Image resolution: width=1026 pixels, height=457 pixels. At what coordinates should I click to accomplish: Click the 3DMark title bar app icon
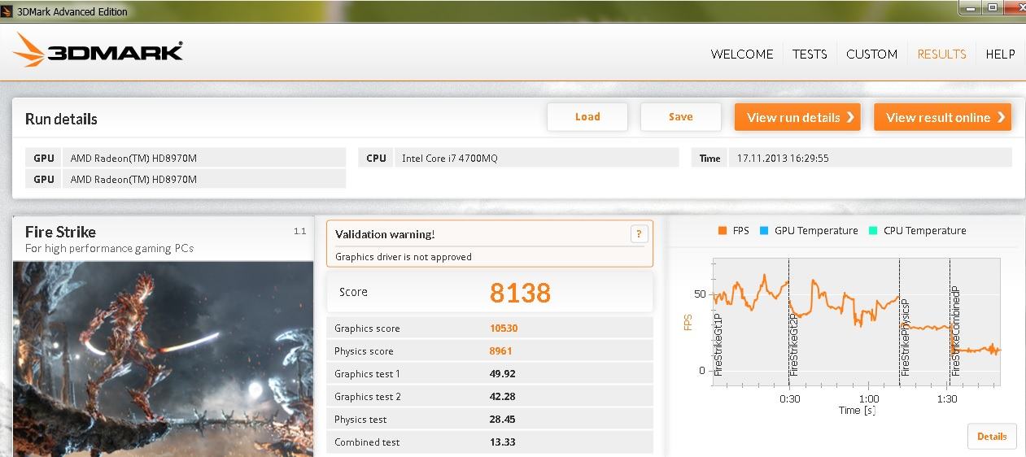click(7, 11)
